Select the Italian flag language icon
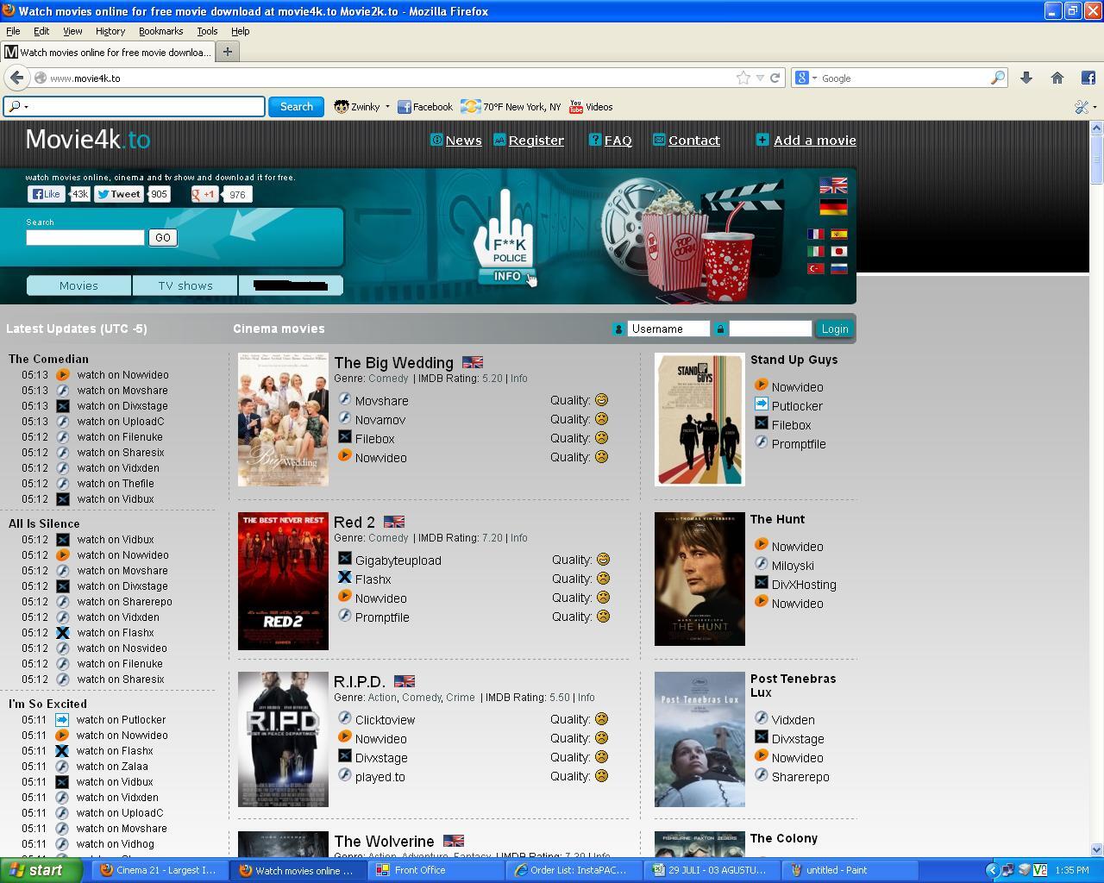This screenshot has width=1104, height=883. click(815, 251)
